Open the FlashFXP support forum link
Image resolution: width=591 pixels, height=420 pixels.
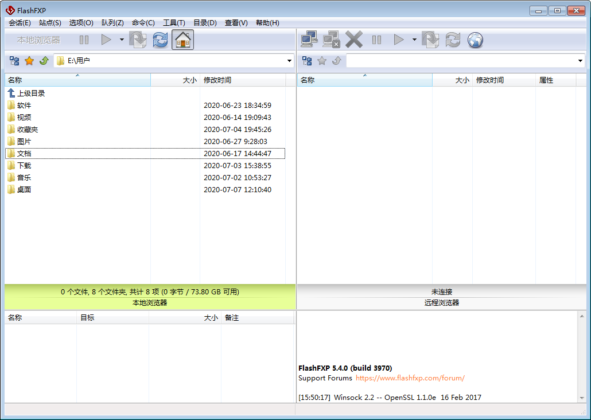tap(410, 378)
